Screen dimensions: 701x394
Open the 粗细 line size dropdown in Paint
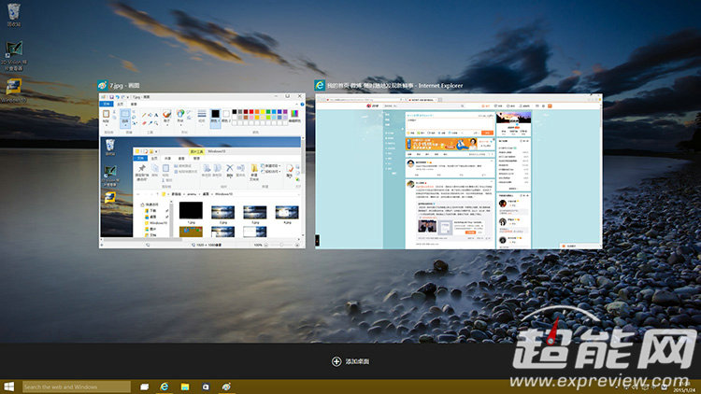[x=202, y=117]
